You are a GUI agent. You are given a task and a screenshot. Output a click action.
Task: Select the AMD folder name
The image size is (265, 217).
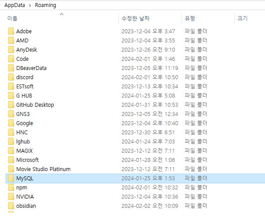22,40
